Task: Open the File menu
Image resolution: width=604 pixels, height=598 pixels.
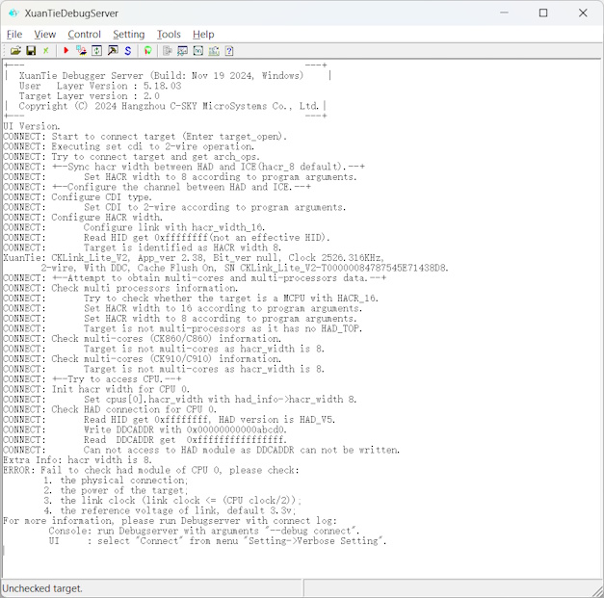Action: coord(14,34)
